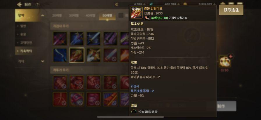Image resolution: width=261 pixels, height=120 pixels.
Task: Expand the bottom sidebar category down arrow
Action: (43, 61)
